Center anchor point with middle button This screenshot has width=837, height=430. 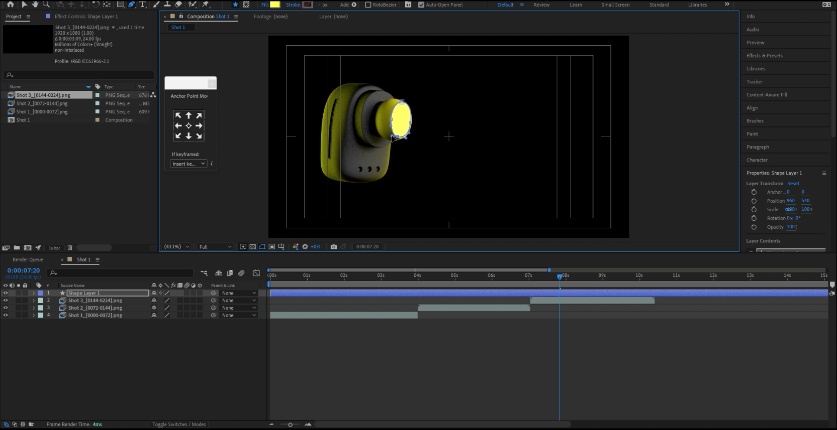tap(189, 125)
